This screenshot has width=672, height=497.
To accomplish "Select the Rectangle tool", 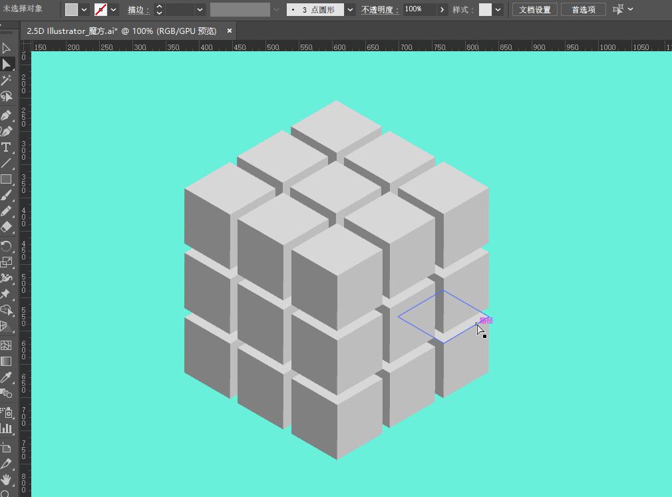I will click(7, 179).
